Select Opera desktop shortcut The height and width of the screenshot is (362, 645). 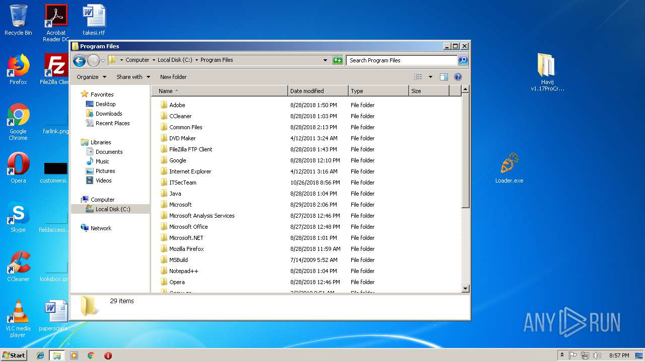[18, 168]
